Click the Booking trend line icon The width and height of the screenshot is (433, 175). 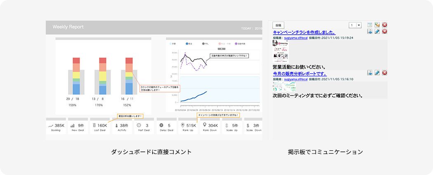[51, 125]
